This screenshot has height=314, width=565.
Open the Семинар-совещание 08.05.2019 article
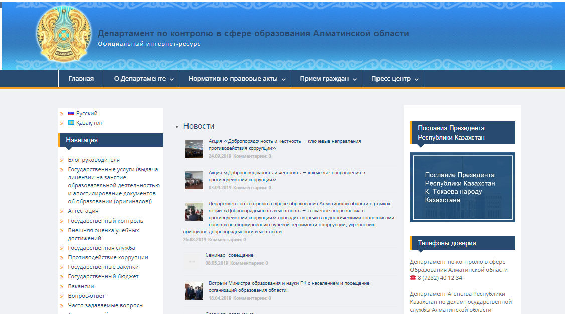coord(229,255)
